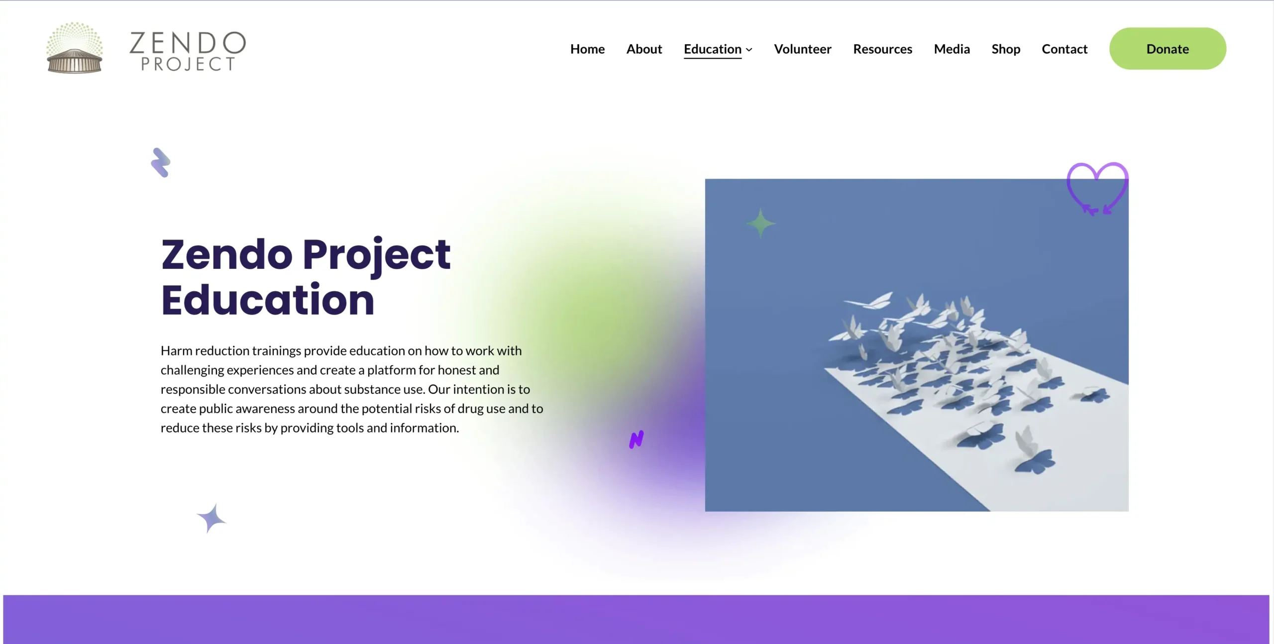Click the Zendo Project logo icon
The width and height of the screenshot is (1274, 644).
point(75,48)
